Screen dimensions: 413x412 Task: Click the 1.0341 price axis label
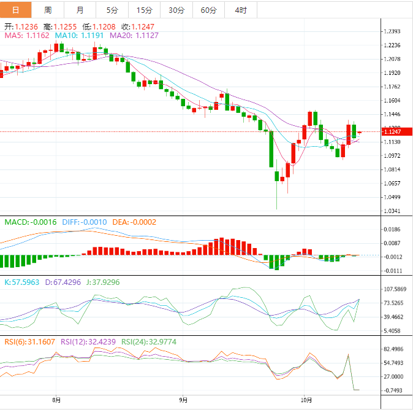click(x=392, y=211)
